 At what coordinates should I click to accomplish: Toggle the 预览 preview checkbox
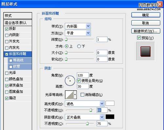(139, 38)
